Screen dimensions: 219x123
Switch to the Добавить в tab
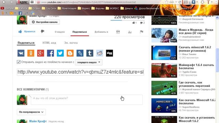coord(101,32)
